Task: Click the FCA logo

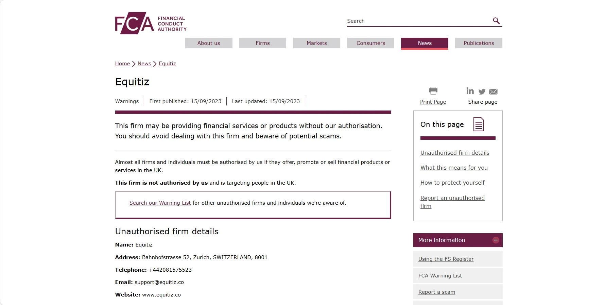Action: click(x=151, y=23)
